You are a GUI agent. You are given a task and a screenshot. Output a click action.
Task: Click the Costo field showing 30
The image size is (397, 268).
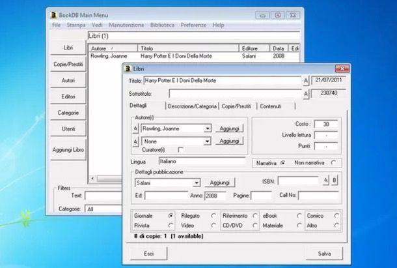coord(326,124)
